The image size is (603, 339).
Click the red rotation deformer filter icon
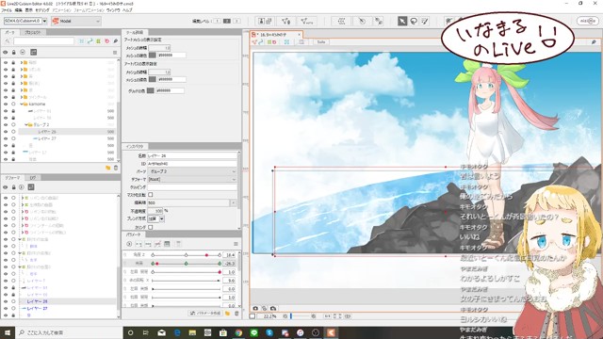(106, 40)
